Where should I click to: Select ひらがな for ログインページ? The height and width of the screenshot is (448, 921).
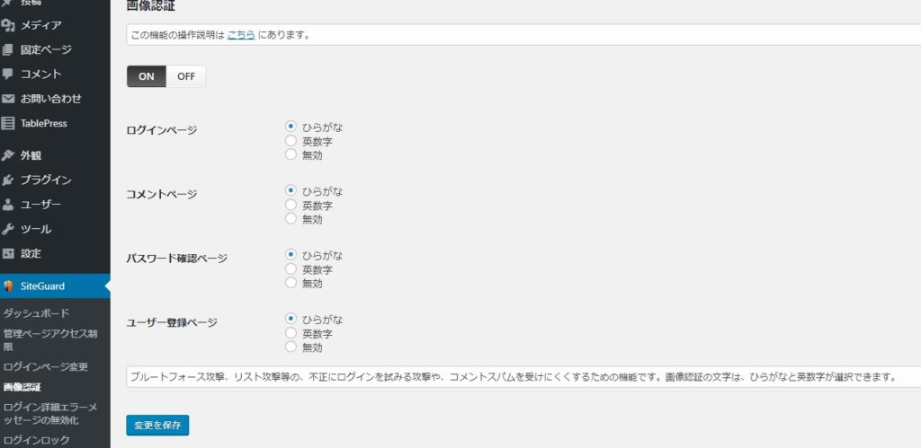point(291,126)
